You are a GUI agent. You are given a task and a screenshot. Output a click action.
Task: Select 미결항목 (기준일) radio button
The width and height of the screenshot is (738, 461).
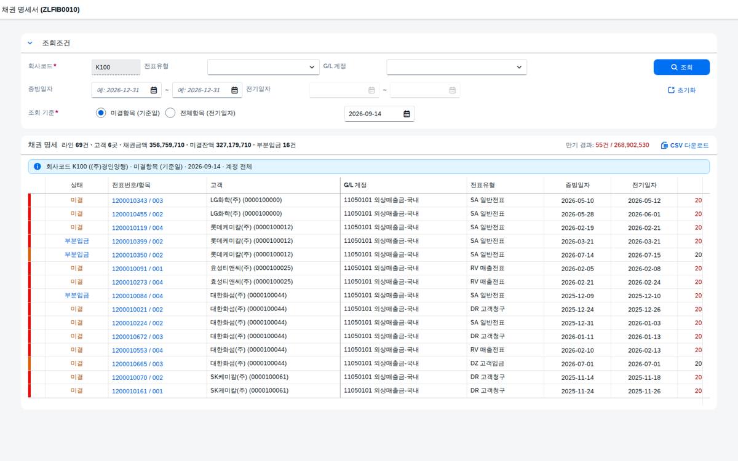click(x=101, y=113)
